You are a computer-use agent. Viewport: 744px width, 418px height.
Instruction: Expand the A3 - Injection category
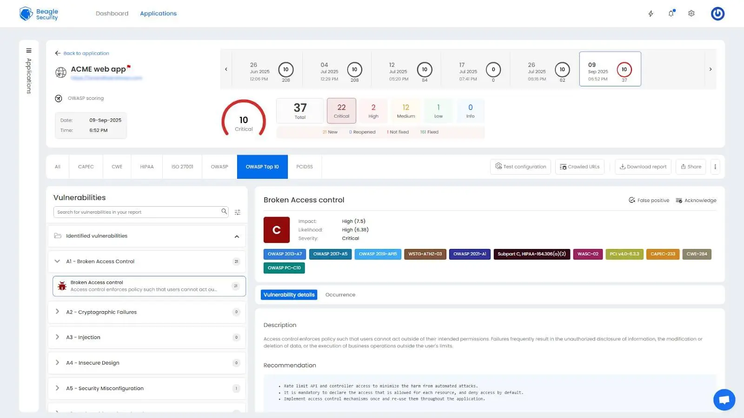tap(57, 337)
